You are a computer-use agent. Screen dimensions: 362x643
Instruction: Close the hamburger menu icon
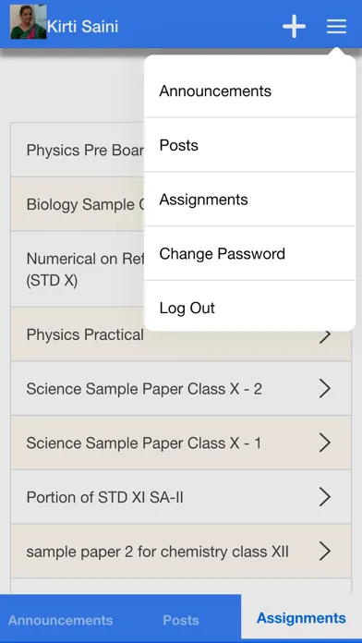(336, 27)
